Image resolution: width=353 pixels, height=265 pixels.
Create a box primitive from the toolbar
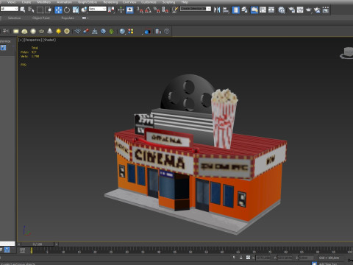point(16,31)
